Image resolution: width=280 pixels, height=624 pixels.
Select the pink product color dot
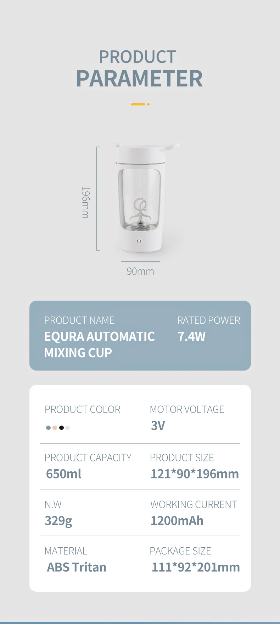(x=55, y=428)
